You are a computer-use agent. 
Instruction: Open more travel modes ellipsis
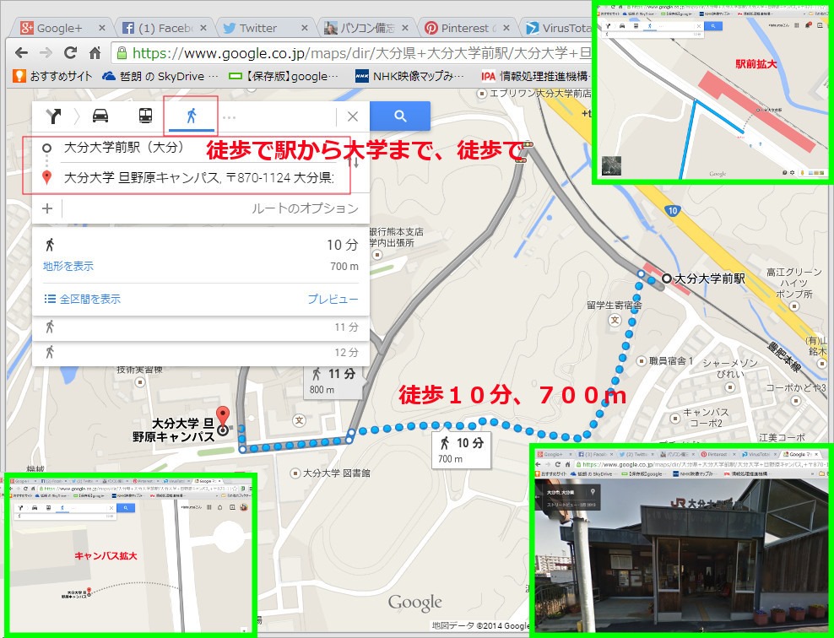coord(229,117)
